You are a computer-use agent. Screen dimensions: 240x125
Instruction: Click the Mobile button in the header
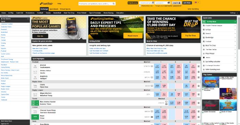tap(133, 3)
